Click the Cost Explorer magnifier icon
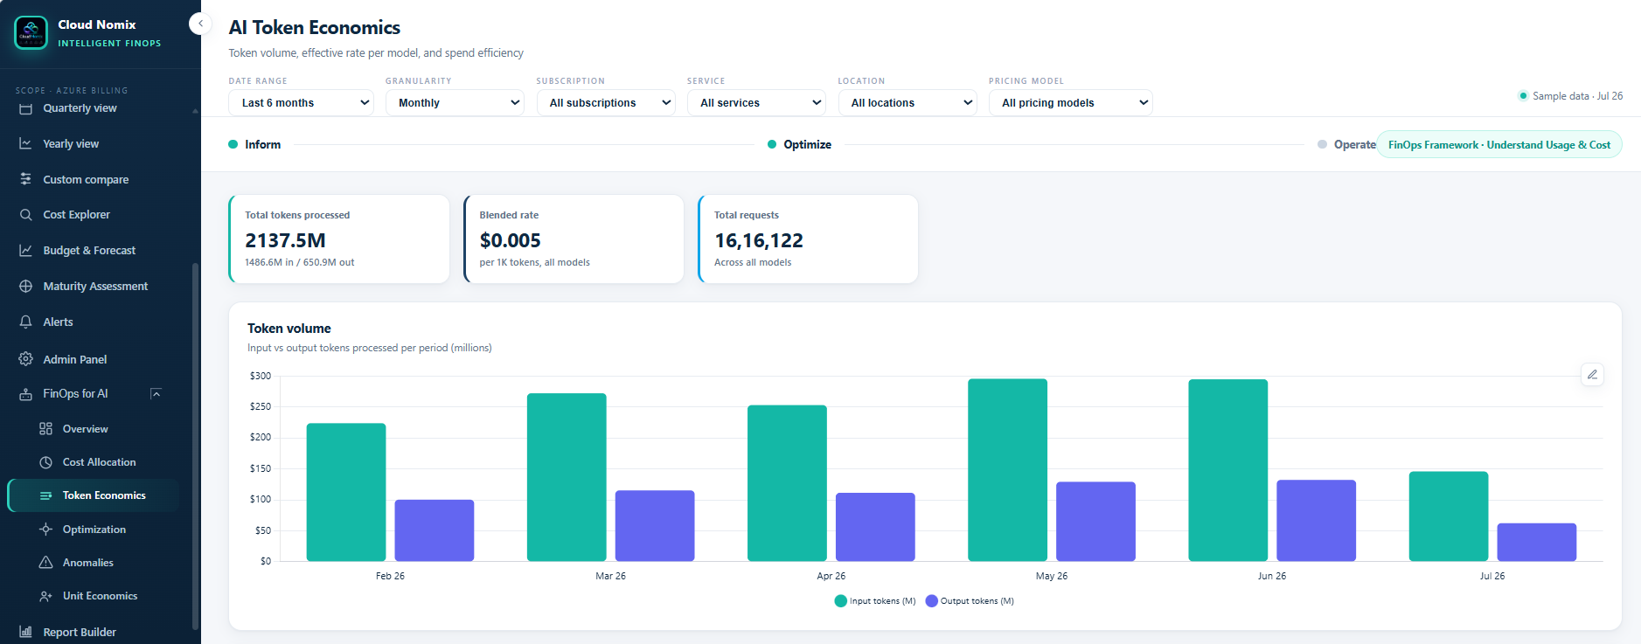 (25, 214)
